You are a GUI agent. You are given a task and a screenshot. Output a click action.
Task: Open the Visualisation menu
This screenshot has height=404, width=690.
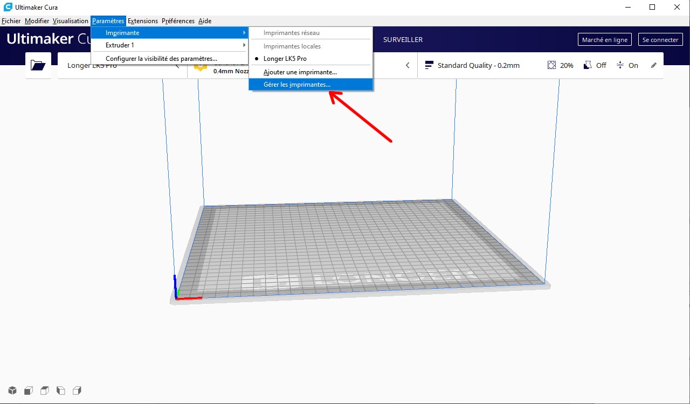(x=71, y=21)
